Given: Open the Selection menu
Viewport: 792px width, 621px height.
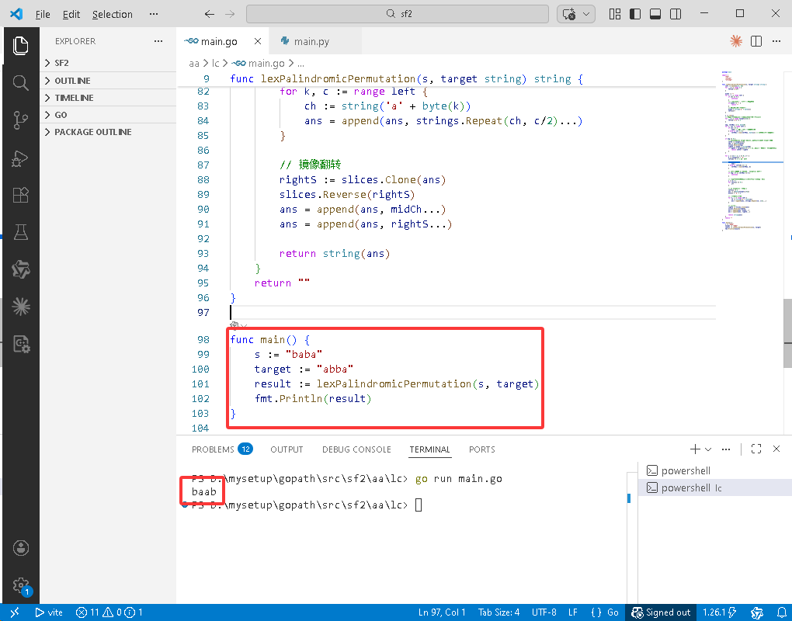Looking at the screenshot, I should tap(112, 14).
